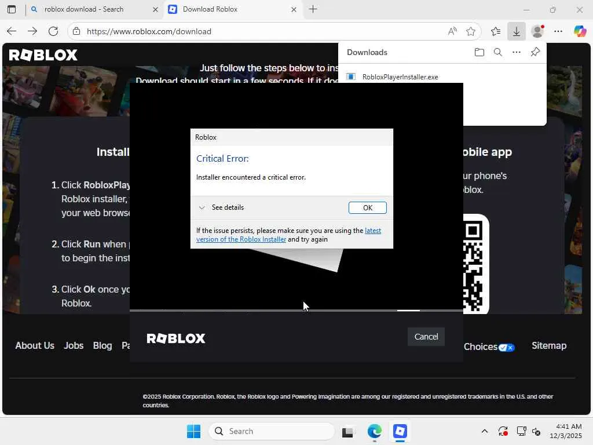Open the Blog footer link
The image size is (593, 445).
103,345
